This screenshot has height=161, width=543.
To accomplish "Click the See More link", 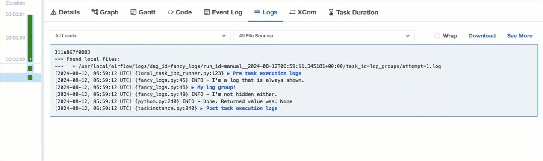I will point(519,36).
